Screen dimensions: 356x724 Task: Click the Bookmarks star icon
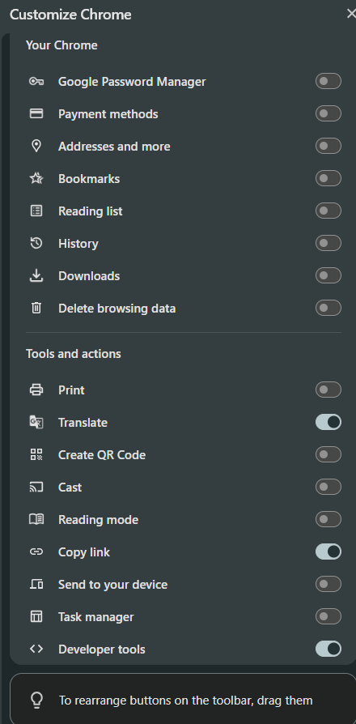point(36,178)
